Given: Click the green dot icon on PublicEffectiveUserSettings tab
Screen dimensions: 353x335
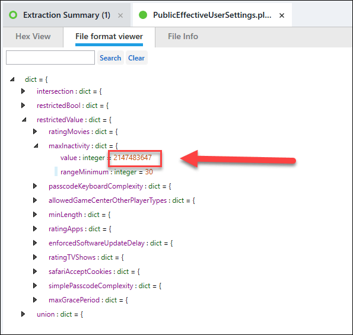Looking at the screenshot, I should point(143,15).
